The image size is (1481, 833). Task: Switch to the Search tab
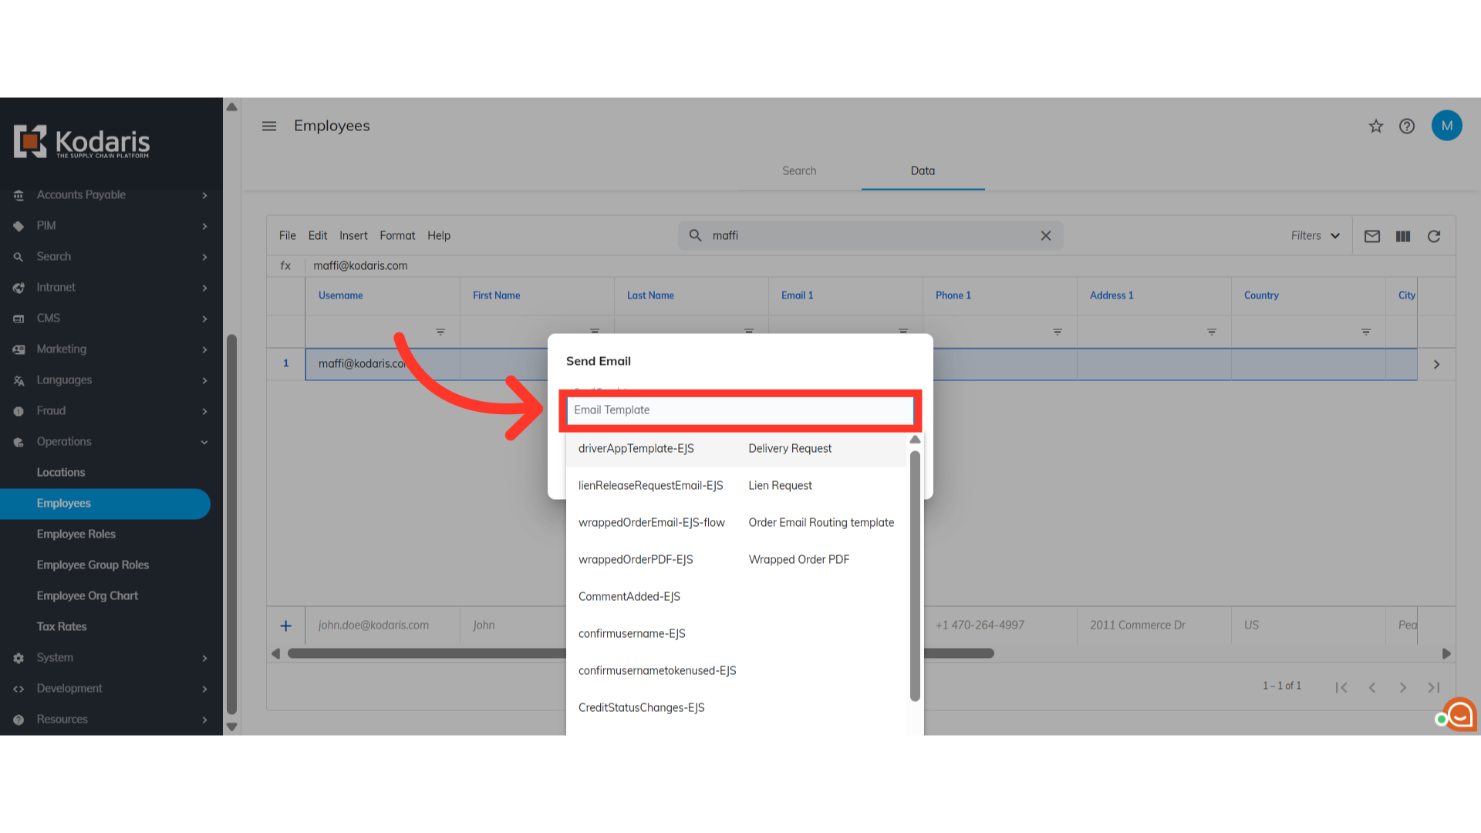[798, 171]
